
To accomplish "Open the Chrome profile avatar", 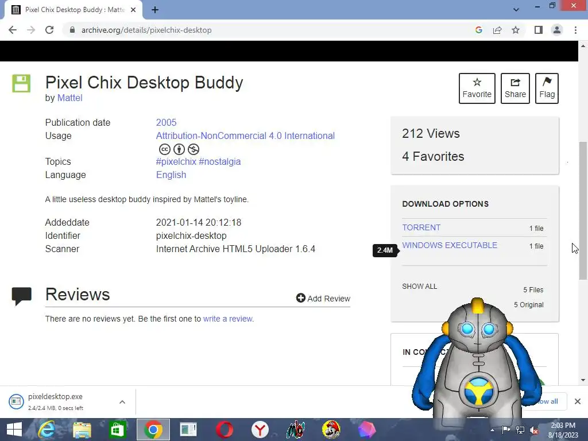I will (557, 30).
